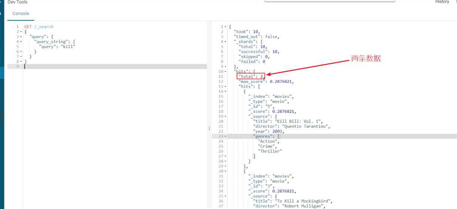Viewport: 457px width, 209px height.
Task: Collapse second "_source" fold at line 35
Action: (226, 196)
